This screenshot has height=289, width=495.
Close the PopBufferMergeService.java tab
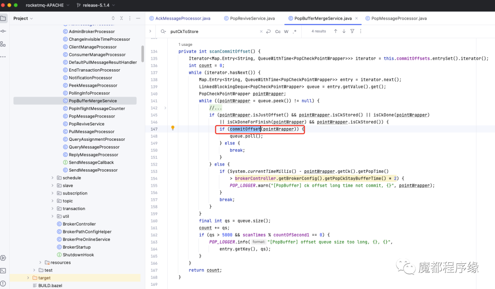click(357, 18)
